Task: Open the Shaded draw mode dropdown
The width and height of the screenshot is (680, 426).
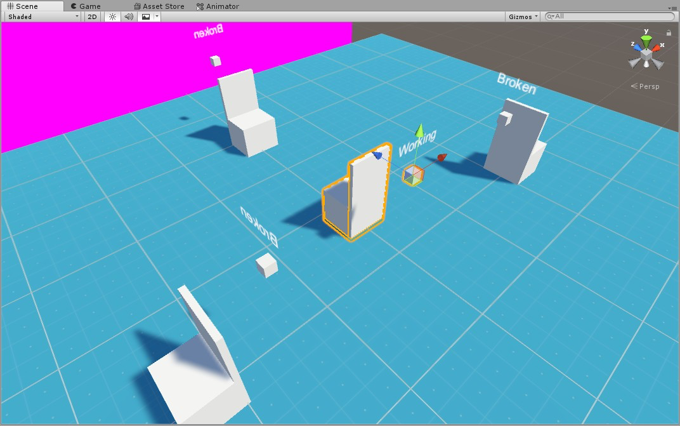Action: (43, 17)
